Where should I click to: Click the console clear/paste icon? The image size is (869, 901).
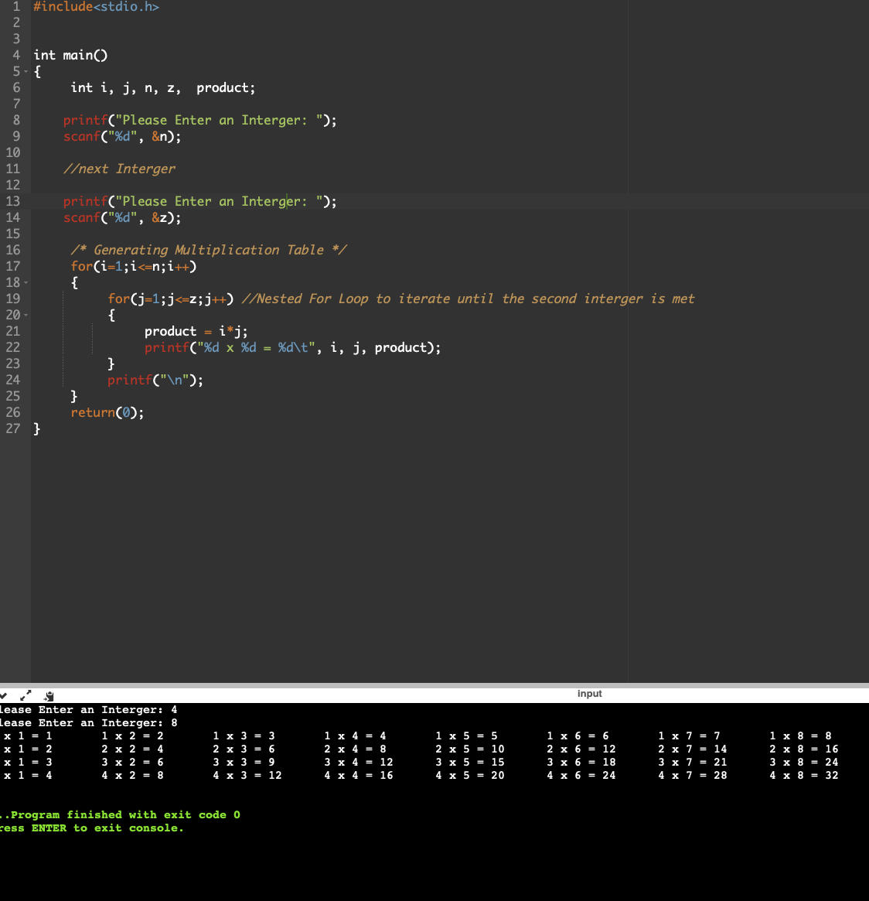coord(49,696)
